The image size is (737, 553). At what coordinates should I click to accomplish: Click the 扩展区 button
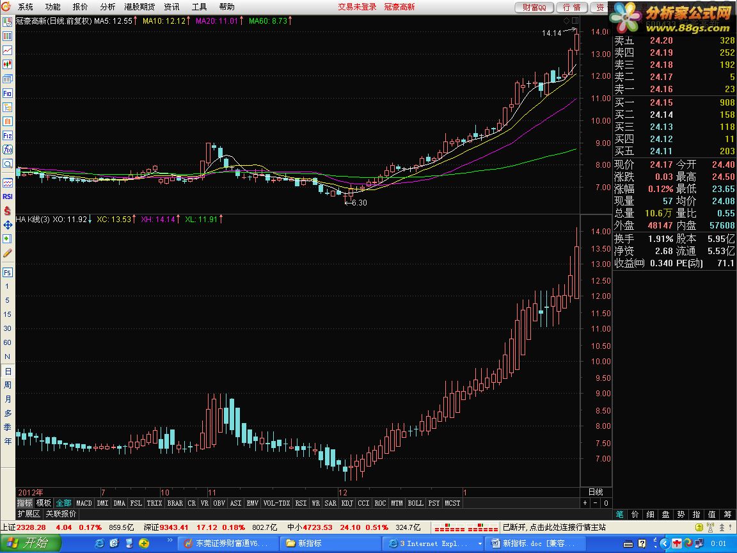[29, 513]
